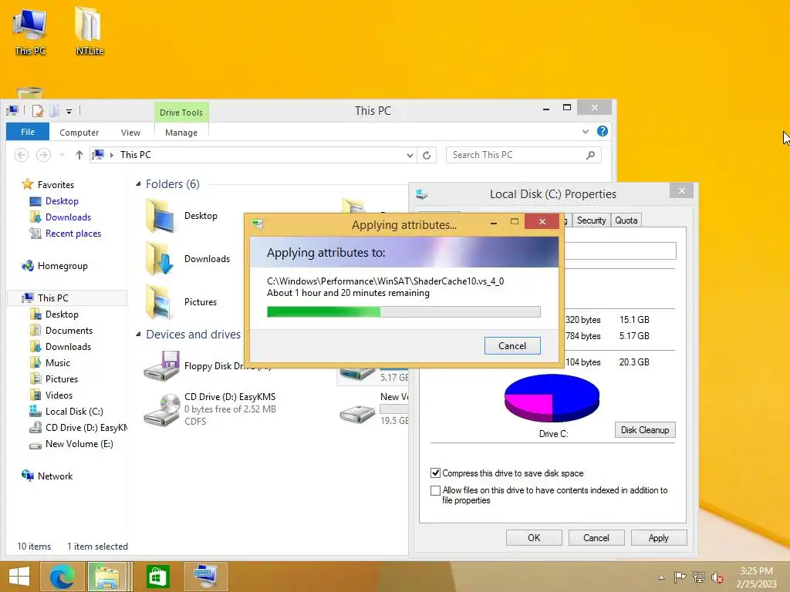Open the Manage ribbon tab

181,133
